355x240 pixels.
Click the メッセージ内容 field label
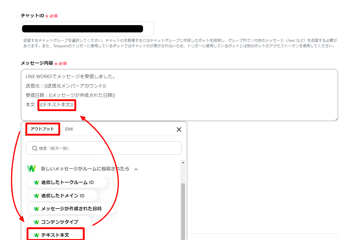pyautogui.click(x=37, y=63)
